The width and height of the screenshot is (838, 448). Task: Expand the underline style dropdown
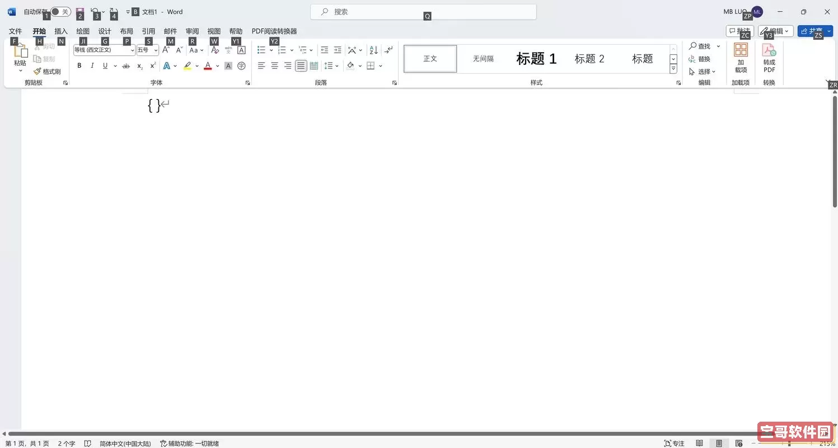115,66
